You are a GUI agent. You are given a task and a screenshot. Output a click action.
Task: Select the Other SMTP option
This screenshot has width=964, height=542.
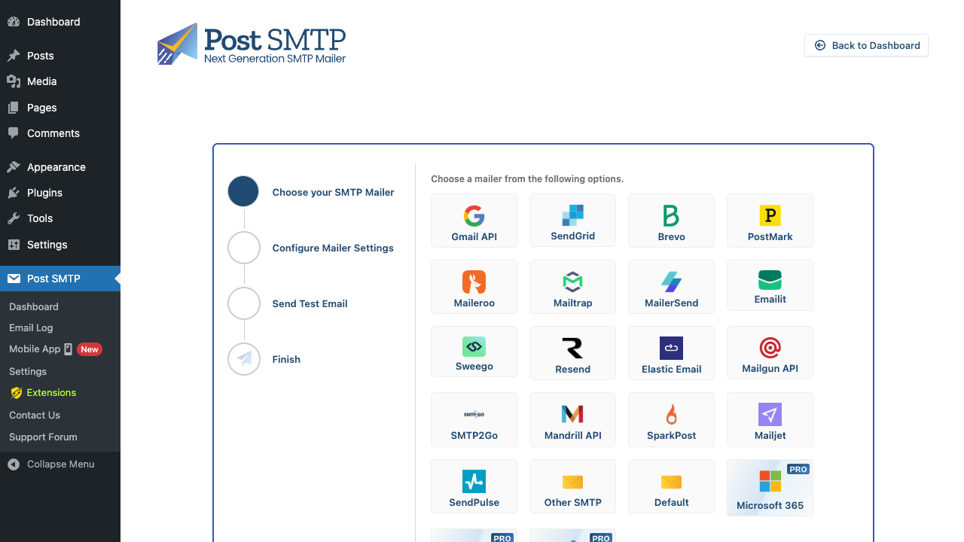[x=572, y=486]
